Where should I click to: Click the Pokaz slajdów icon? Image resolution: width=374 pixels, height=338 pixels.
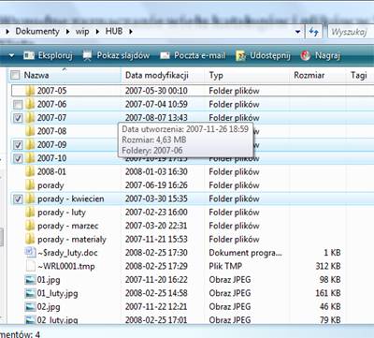[87, 56]
